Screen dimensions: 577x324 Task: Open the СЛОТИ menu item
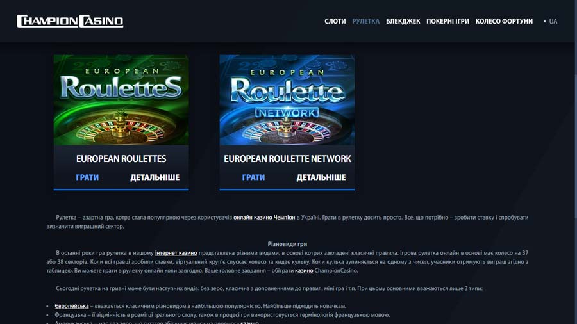point(335,21)
